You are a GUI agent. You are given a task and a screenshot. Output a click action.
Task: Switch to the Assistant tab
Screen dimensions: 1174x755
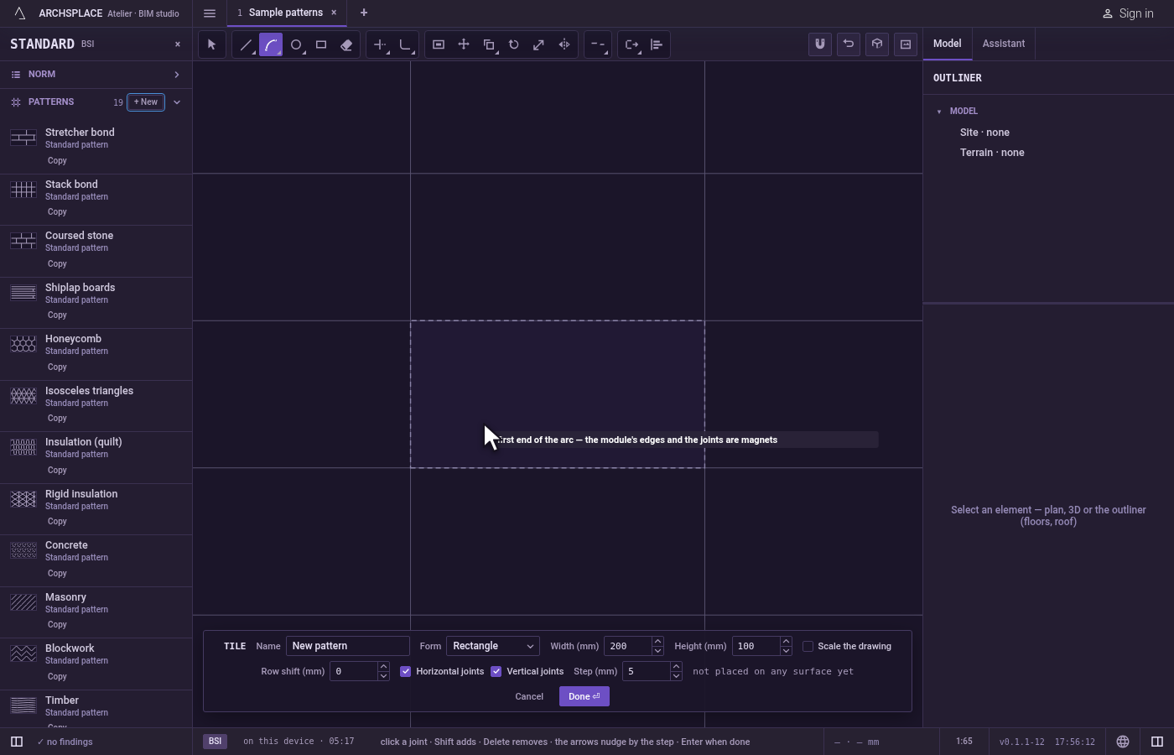1004,44
